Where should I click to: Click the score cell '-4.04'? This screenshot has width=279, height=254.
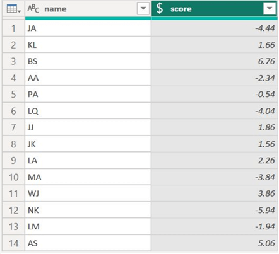tap(215, 111)
